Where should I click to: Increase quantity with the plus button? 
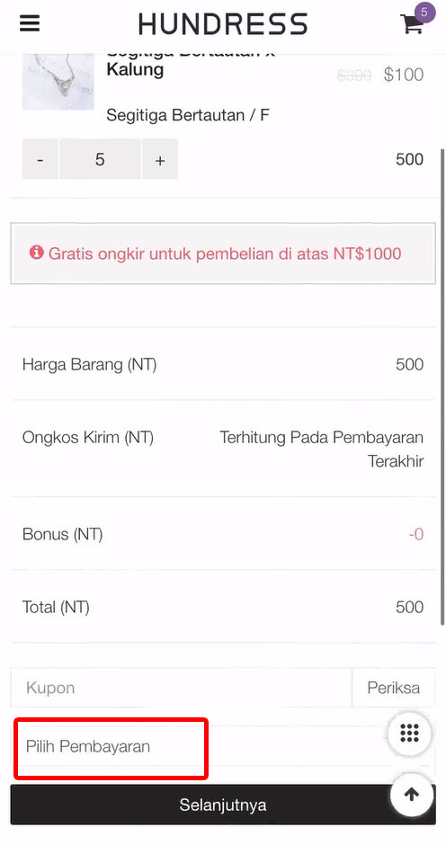pyautogui.click(x=160, y=159)
